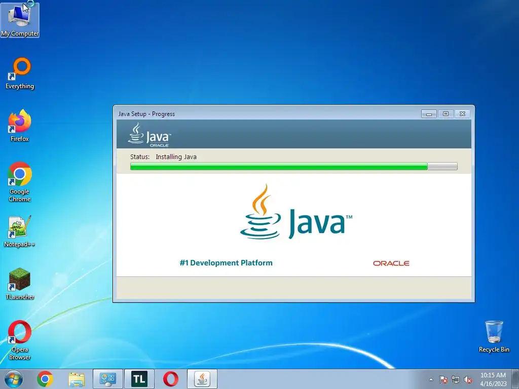Switch to the Control Panel taskbar item

click(x=108, y=379)
